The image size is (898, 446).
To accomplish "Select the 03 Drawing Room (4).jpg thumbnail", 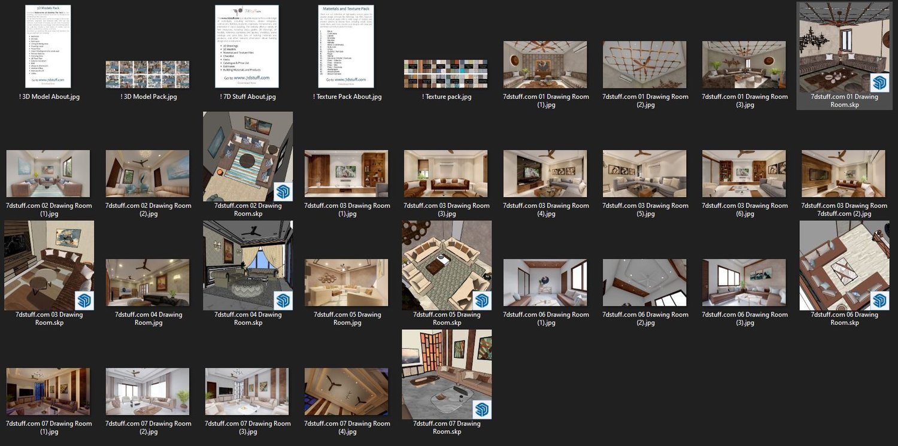I will tap(545, 174).
